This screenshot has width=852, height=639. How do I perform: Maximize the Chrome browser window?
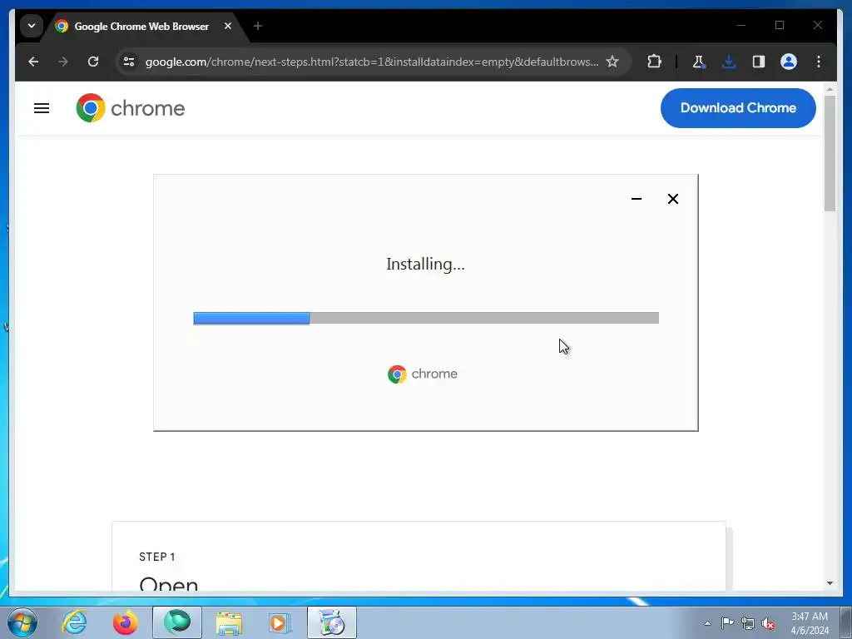pos(780,26)
